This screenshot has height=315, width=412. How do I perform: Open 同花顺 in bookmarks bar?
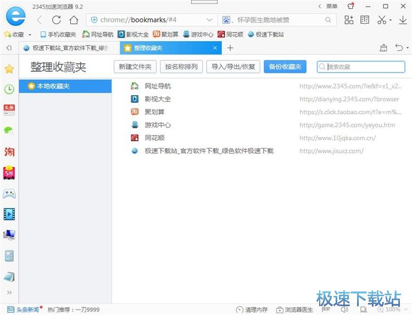(230, 35)
